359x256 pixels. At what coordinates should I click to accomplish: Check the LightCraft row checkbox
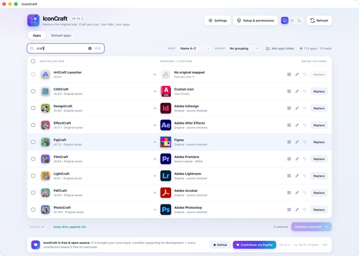[x=33, y=176]
